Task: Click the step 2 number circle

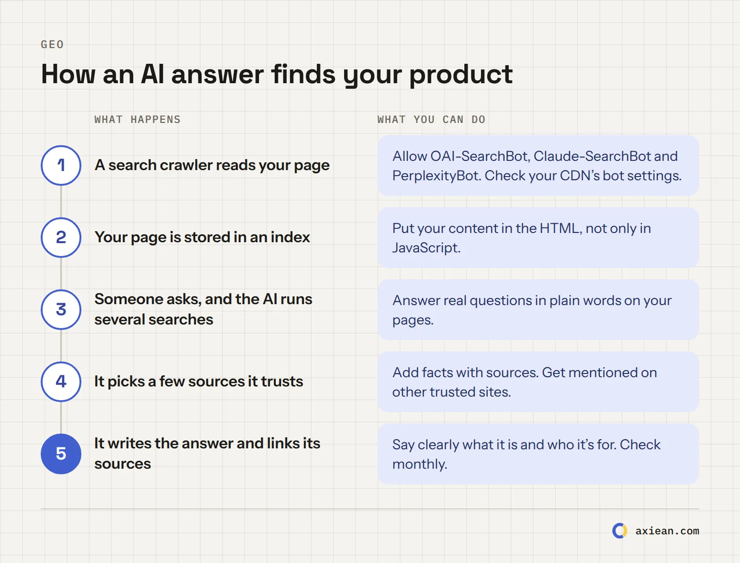Action: (61, 238)
